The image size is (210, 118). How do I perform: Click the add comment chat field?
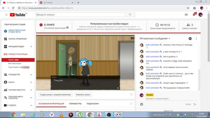click(171, 99)
